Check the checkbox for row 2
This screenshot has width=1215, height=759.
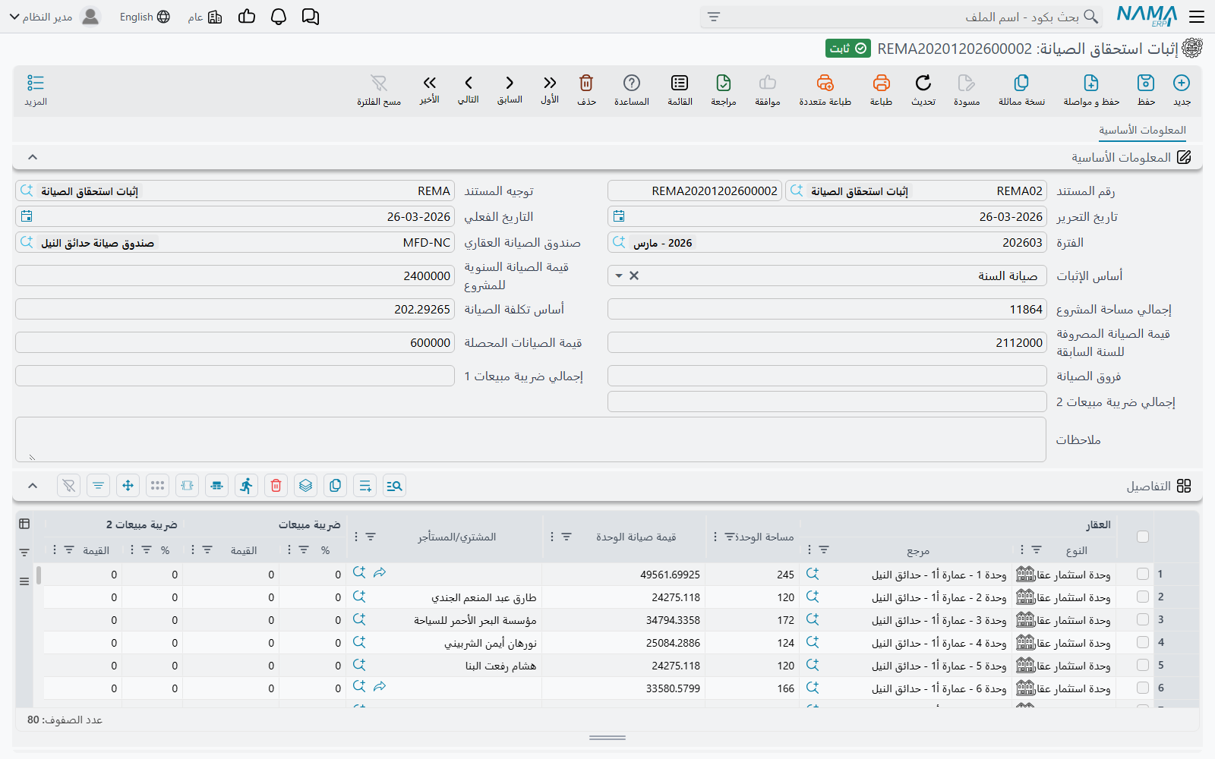coord(1143,597)
